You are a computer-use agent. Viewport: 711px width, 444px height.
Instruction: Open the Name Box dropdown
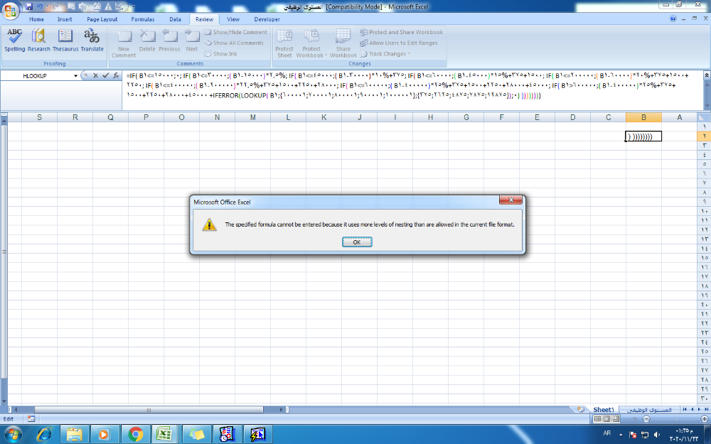[x=75, y=76]
